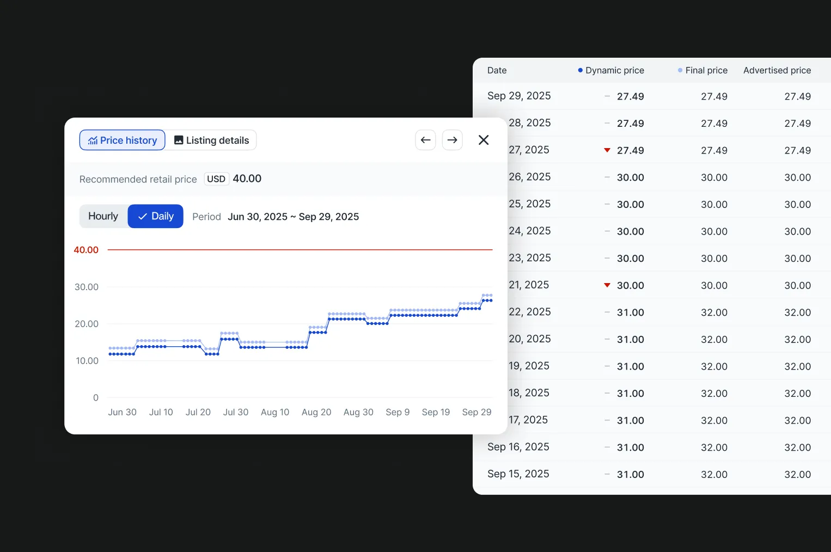Click the Date column header
Image resolution: width=831 pixels, height=552 pixels.
point(497,70)
